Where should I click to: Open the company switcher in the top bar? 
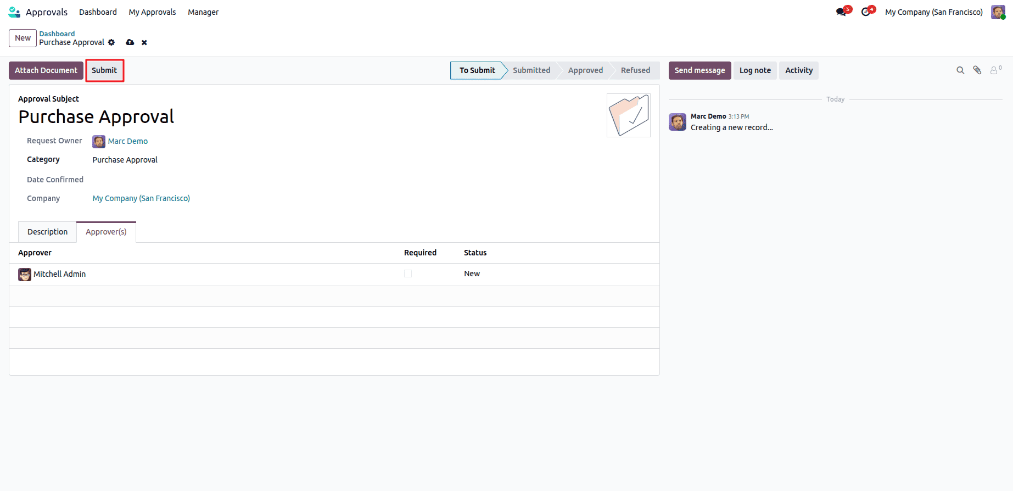click(934, 12)
